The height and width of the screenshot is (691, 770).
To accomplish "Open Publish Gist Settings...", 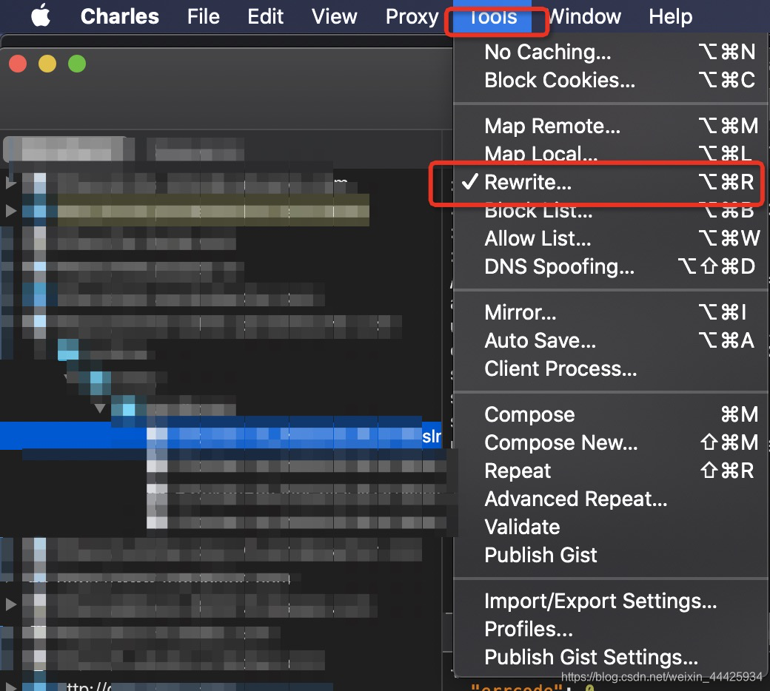I will click(x=611, y=657).
